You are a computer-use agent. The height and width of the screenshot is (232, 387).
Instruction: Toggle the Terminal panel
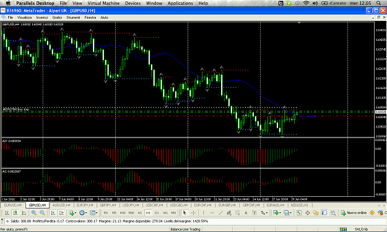pyautogui.click(x=324, y=213)
